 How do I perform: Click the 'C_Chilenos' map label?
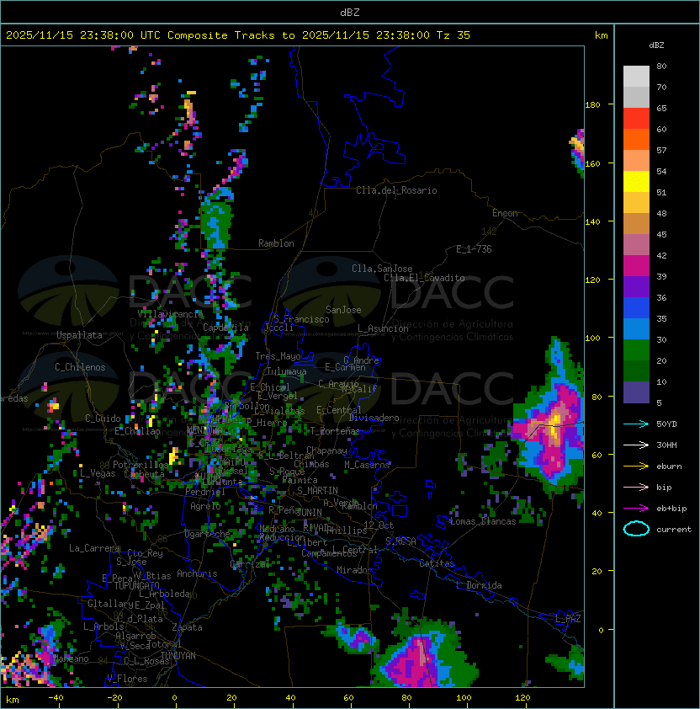pos(80,367)
